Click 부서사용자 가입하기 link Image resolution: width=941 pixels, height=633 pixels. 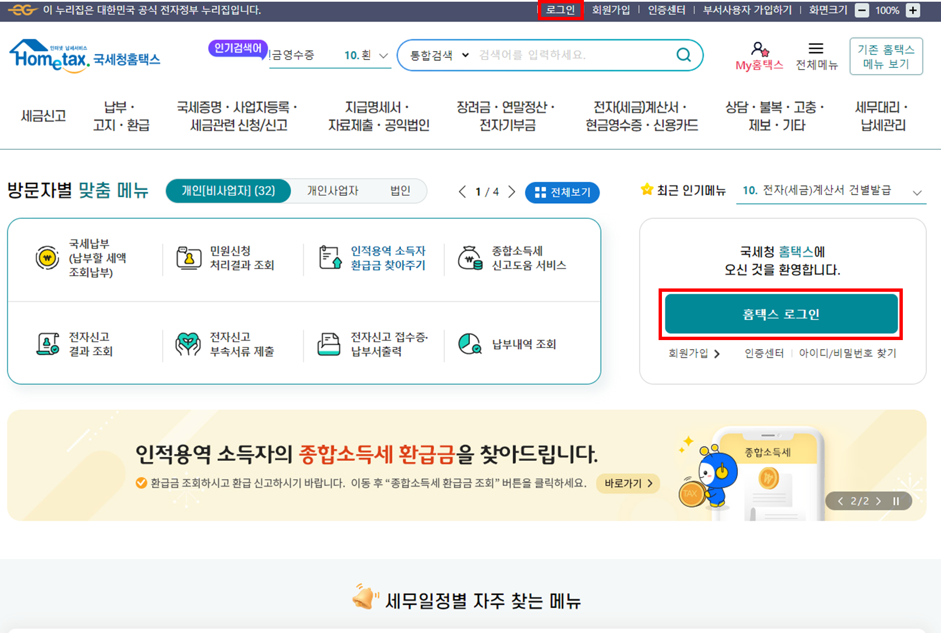click(x=747, y=10)
